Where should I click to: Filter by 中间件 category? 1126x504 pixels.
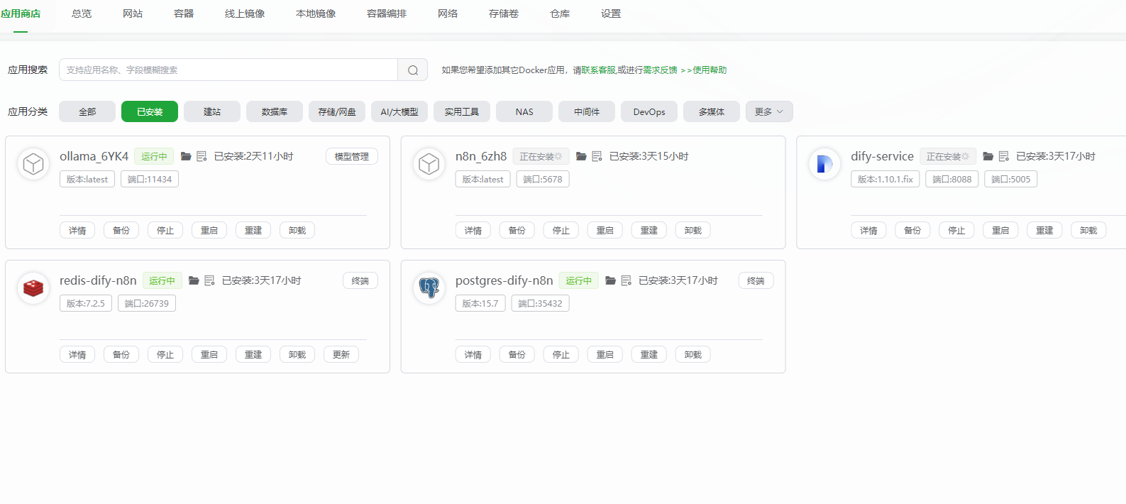(x=587, y=111)
